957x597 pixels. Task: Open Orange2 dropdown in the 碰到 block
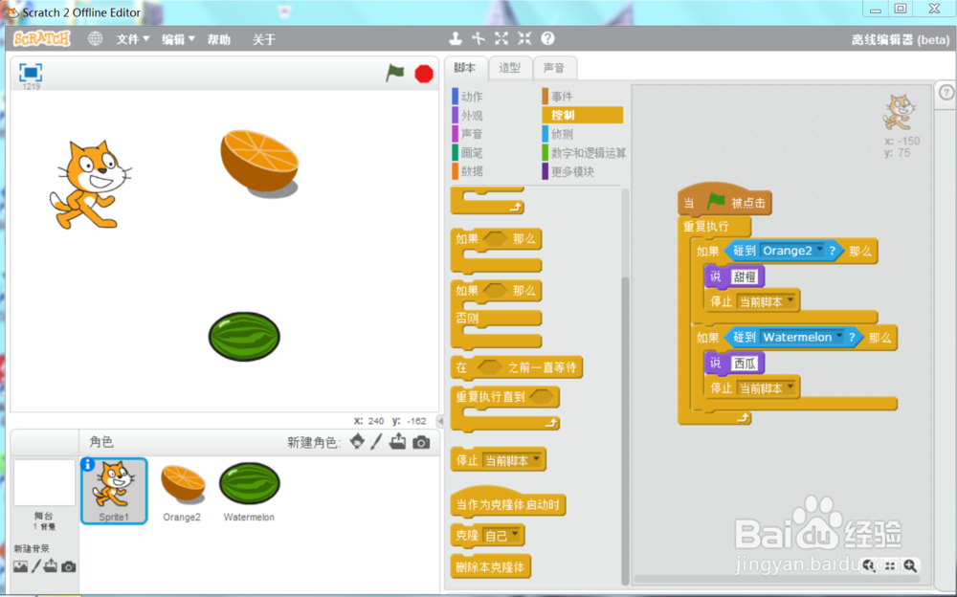coord(820,251)
